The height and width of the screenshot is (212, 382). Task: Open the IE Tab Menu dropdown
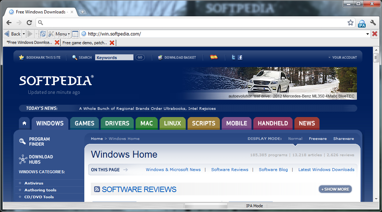pyautogui.click(x=60, y=34)
